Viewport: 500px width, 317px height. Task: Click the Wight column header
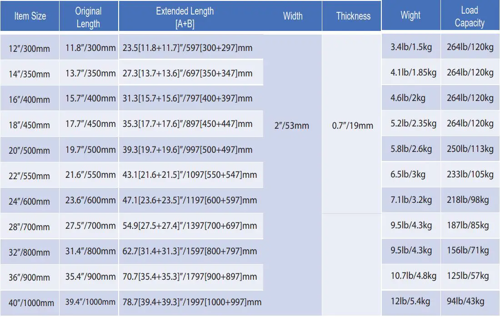click(410, 15)
